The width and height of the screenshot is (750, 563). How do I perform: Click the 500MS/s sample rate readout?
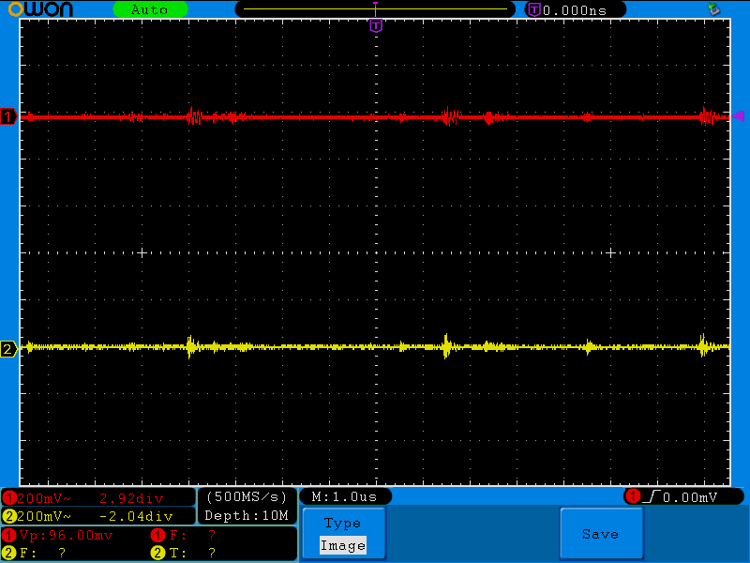247,497
